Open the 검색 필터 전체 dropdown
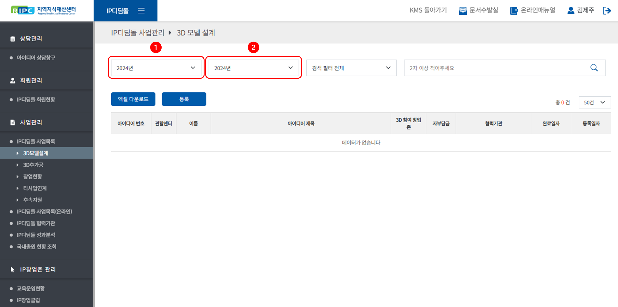 [351, 68]
